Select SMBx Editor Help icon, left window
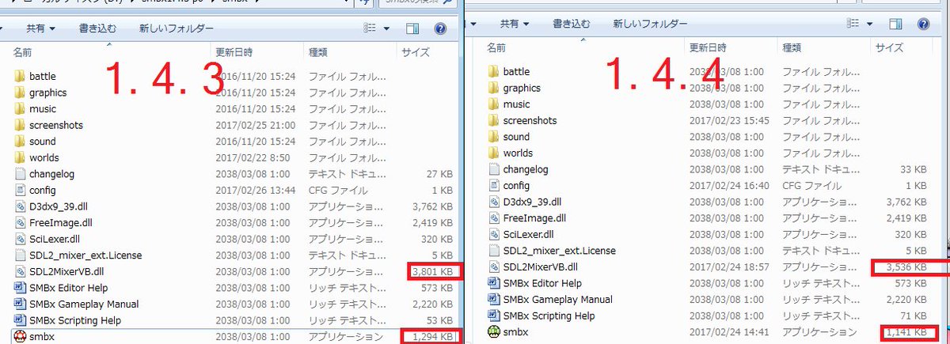The height and width of the screenshot is (344, 950). (20, 288)
